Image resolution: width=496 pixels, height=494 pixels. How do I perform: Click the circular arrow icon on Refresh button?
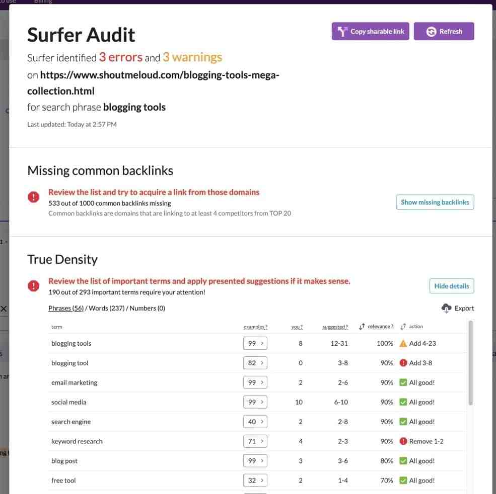tap(431, 31)
